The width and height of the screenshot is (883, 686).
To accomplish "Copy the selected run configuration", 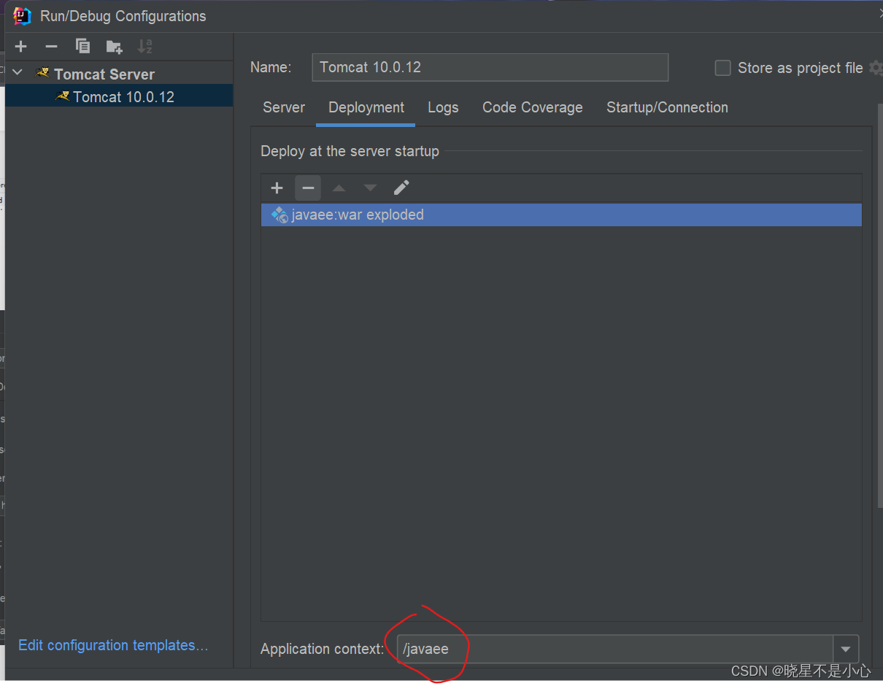I will coord(82,47).
